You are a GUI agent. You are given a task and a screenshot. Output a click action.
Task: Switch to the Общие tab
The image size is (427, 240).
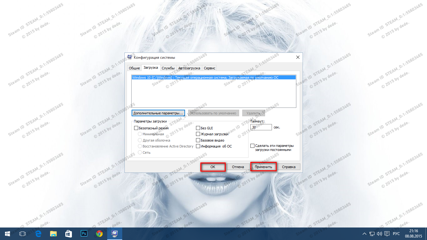point(134,68)
